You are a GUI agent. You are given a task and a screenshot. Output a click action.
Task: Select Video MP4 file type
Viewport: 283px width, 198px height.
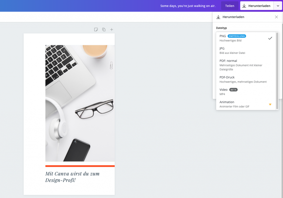(246, 92)
